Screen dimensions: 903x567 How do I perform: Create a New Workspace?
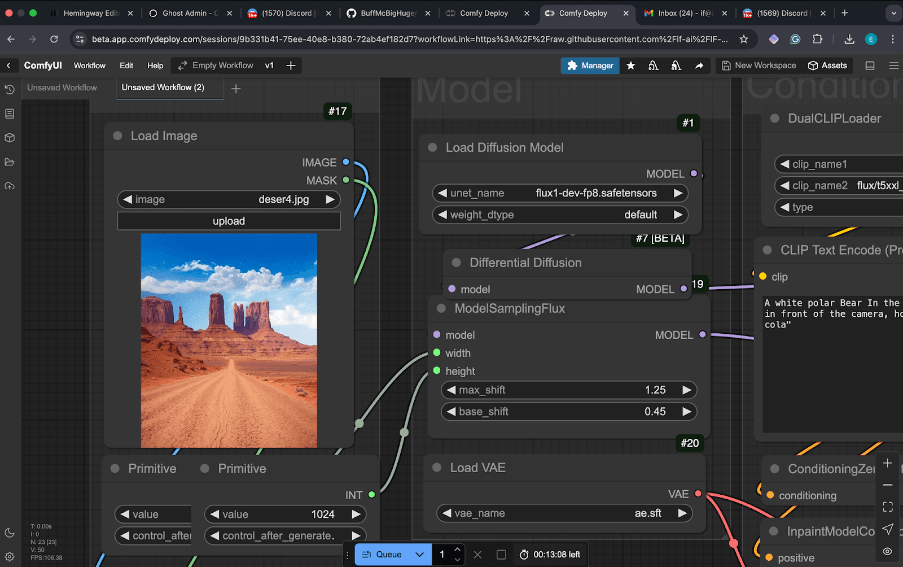tap(759, 66)
